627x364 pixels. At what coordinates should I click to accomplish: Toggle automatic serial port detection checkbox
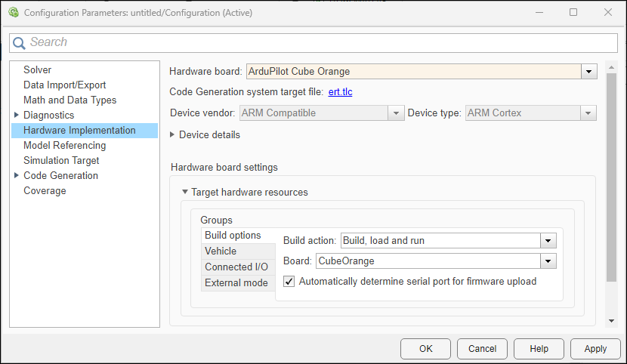tap(289, 282)
